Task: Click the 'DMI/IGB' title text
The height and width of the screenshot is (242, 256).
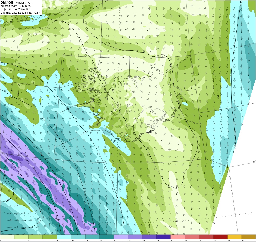Action: point(7,3)
